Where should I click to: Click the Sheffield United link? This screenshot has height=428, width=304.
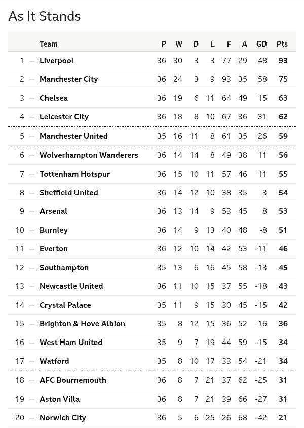coord(69,193)
